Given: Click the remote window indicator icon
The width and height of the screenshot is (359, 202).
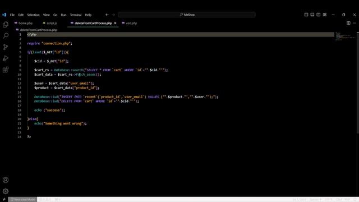Looking at the screenshot, I should [x=4, y=200].
